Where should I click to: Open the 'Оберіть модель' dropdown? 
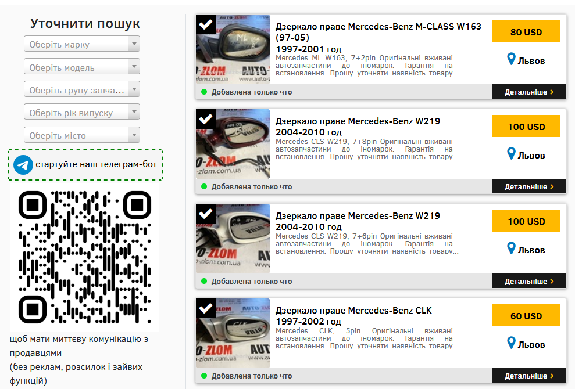click(x=82, y=67)
